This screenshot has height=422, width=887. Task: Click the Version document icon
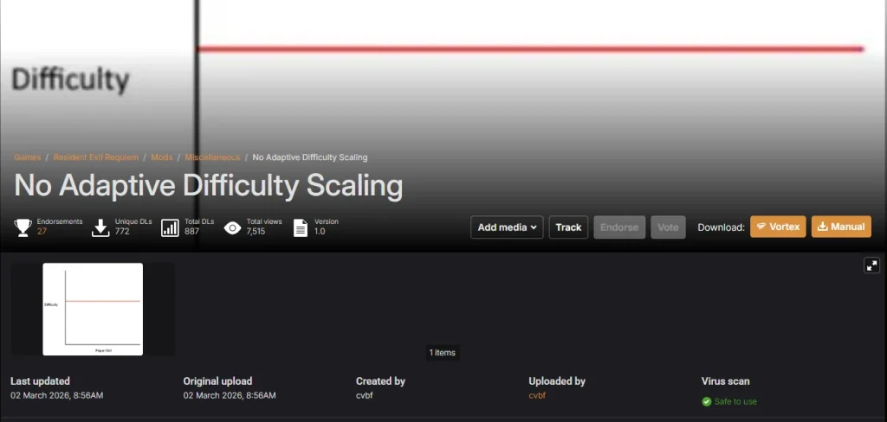point(301,227)
